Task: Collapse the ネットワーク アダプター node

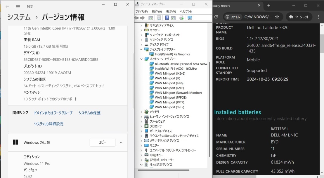Action: pyautogui.click(x=141, y=59)
